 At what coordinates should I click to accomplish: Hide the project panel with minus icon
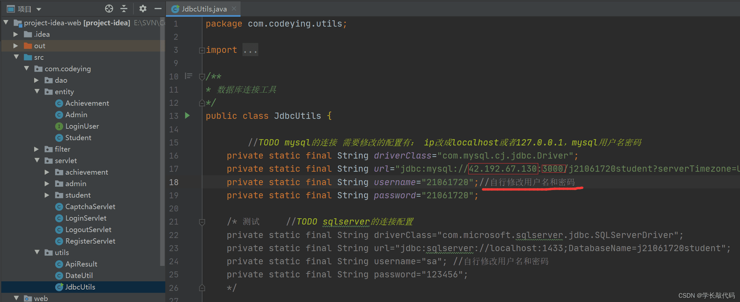tap(158, 9)
